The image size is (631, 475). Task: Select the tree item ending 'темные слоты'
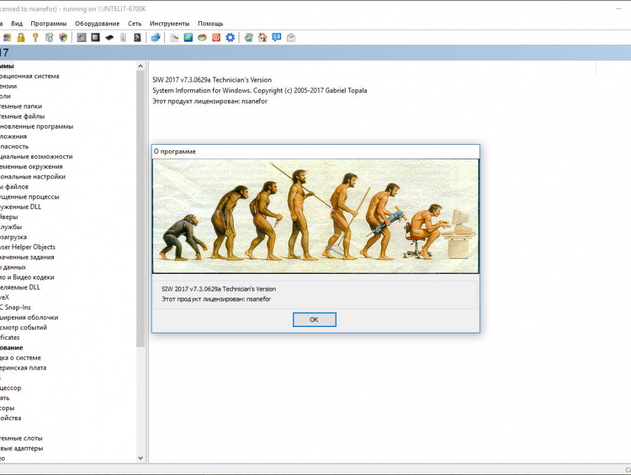pos(21,438)
